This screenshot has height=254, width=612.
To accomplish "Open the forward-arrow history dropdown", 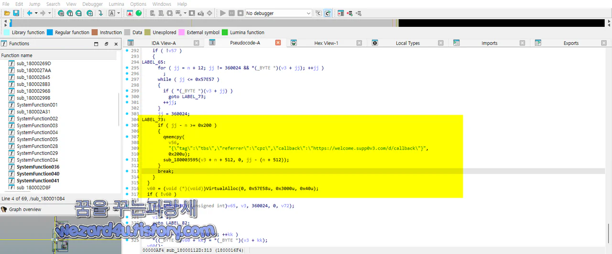I will [x=49, y=13].
